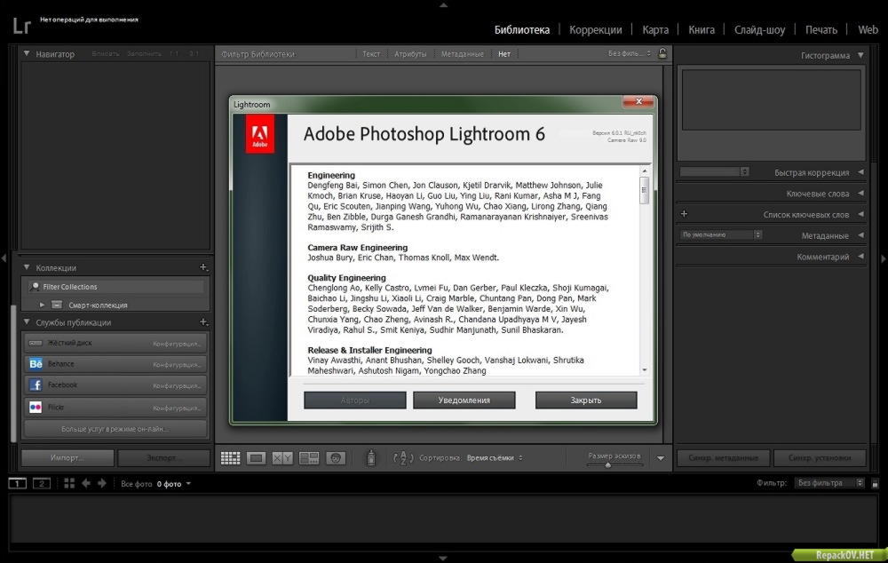Open the Без фильтра preset menu in filter bar
The width and height of the screenshot is (888, 563).
point(630,53)
